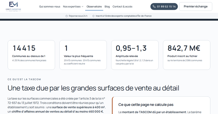This screenshot has width=218, height=114.
Task: Click the Valeur la plus fréquente label
Action: pyautogui.click(x=78, y=56)
